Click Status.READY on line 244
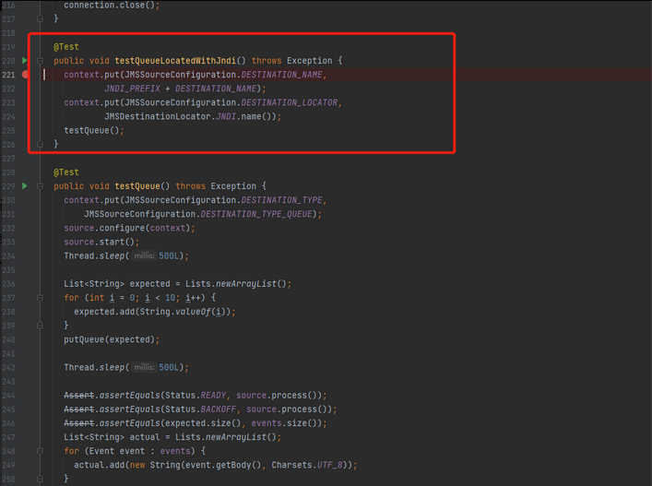This screenshot has width=652, height=486. point(196,396)
